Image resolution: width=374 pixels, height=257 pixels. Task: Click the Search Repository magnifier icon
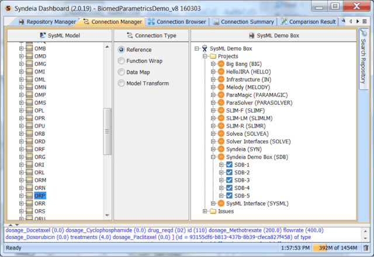point(363,33)
